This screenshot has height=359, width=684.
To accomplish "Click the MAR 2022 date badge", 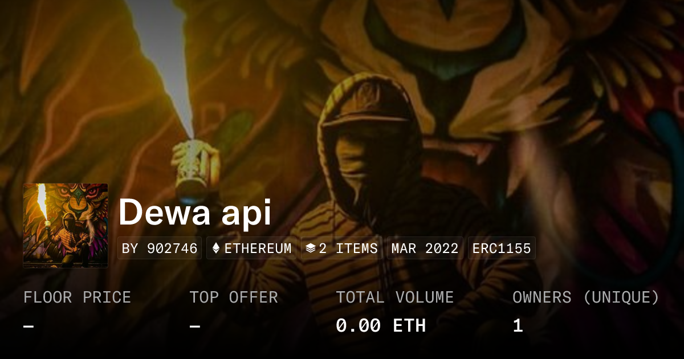I will 425,248.
